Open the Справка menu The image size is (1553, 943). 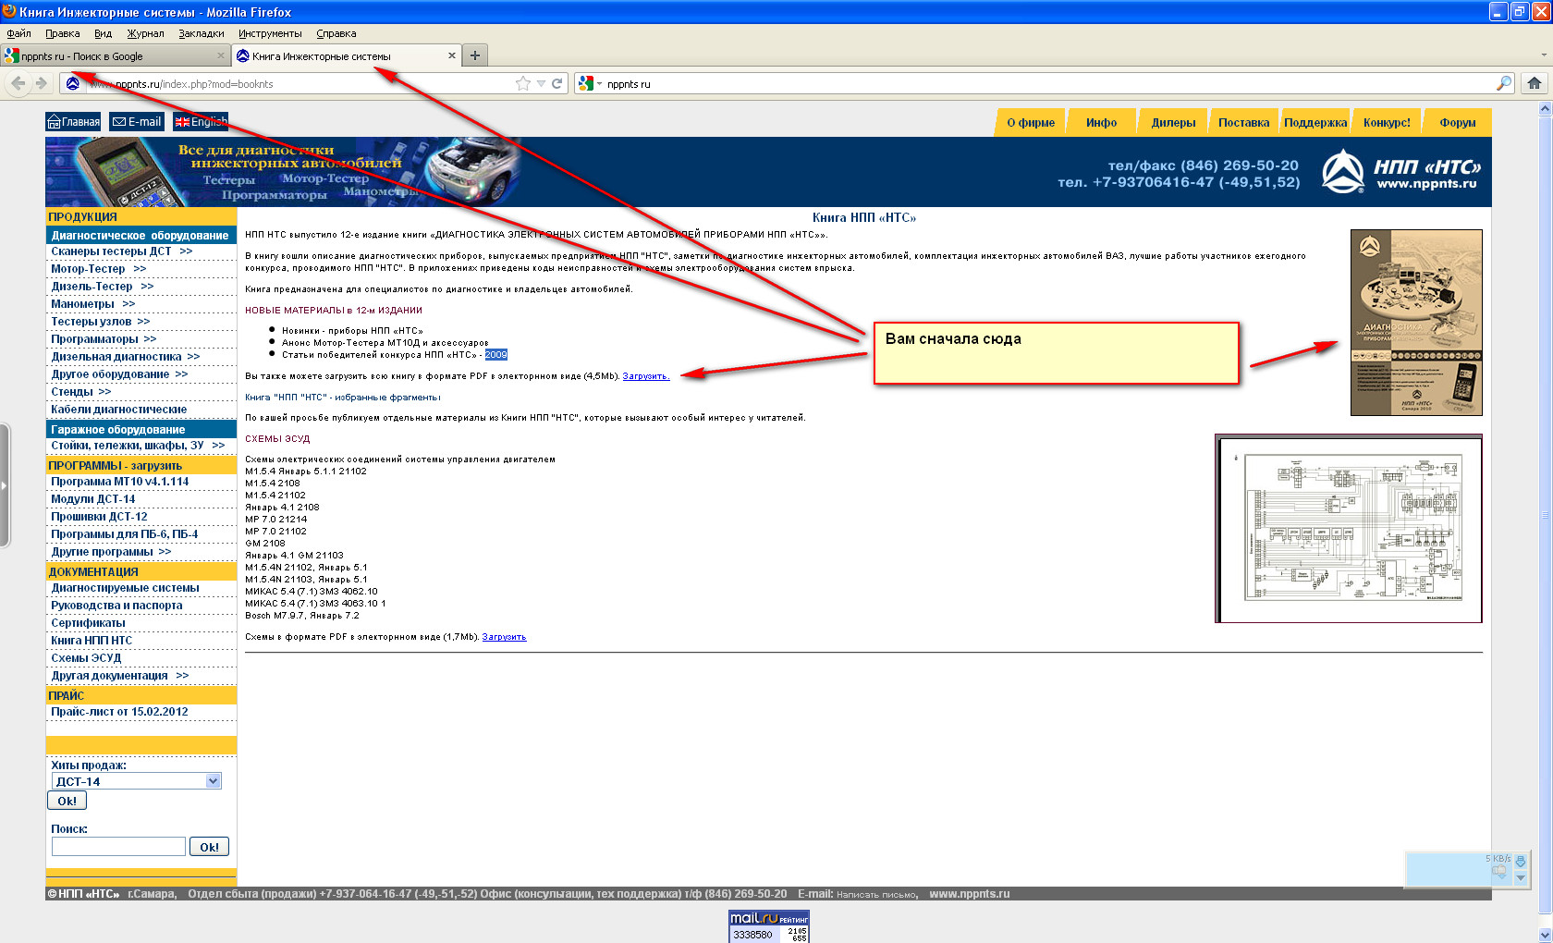[336, 33]
